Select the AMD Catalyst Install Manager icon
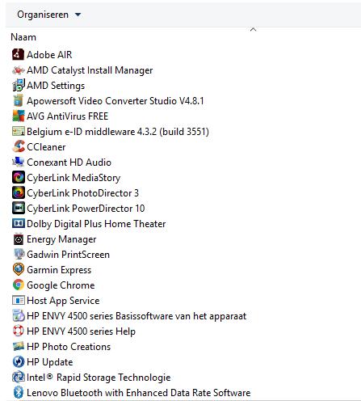 coord(18,70)
